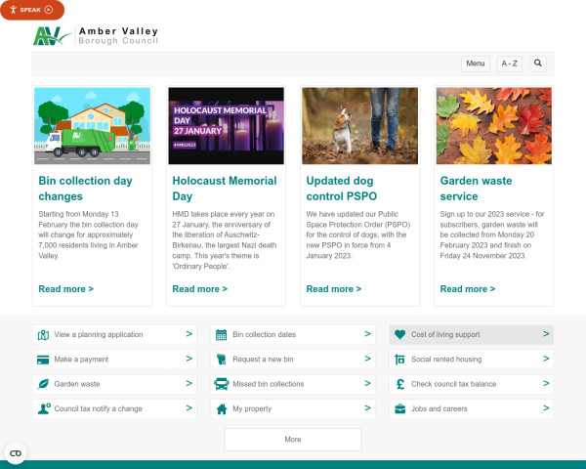Click the chevron on Request a new bin

point(368,359)
